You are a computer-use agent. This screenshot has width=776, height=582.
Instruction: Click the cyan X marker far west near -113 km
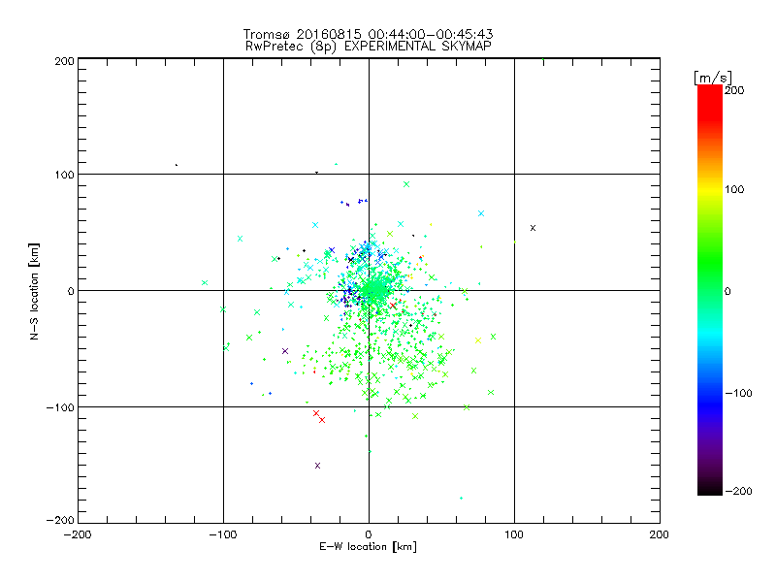pos(205,283)
